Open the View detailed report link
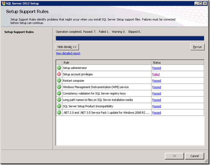210x165 pixels. pos(68,53)
